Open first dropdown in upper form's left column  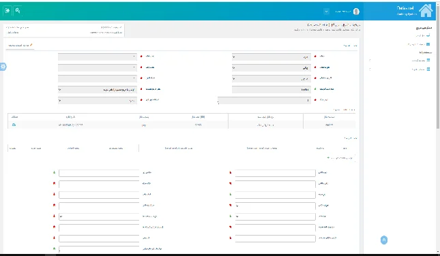coord(98,57)
